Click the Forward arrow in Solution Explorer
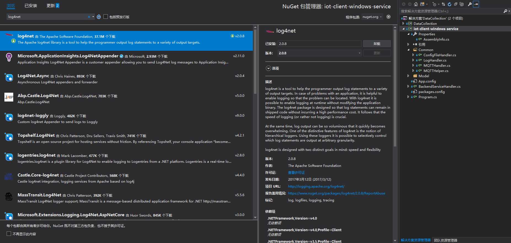The width and height of the screenshot is (511, 243). pos(410,4)
